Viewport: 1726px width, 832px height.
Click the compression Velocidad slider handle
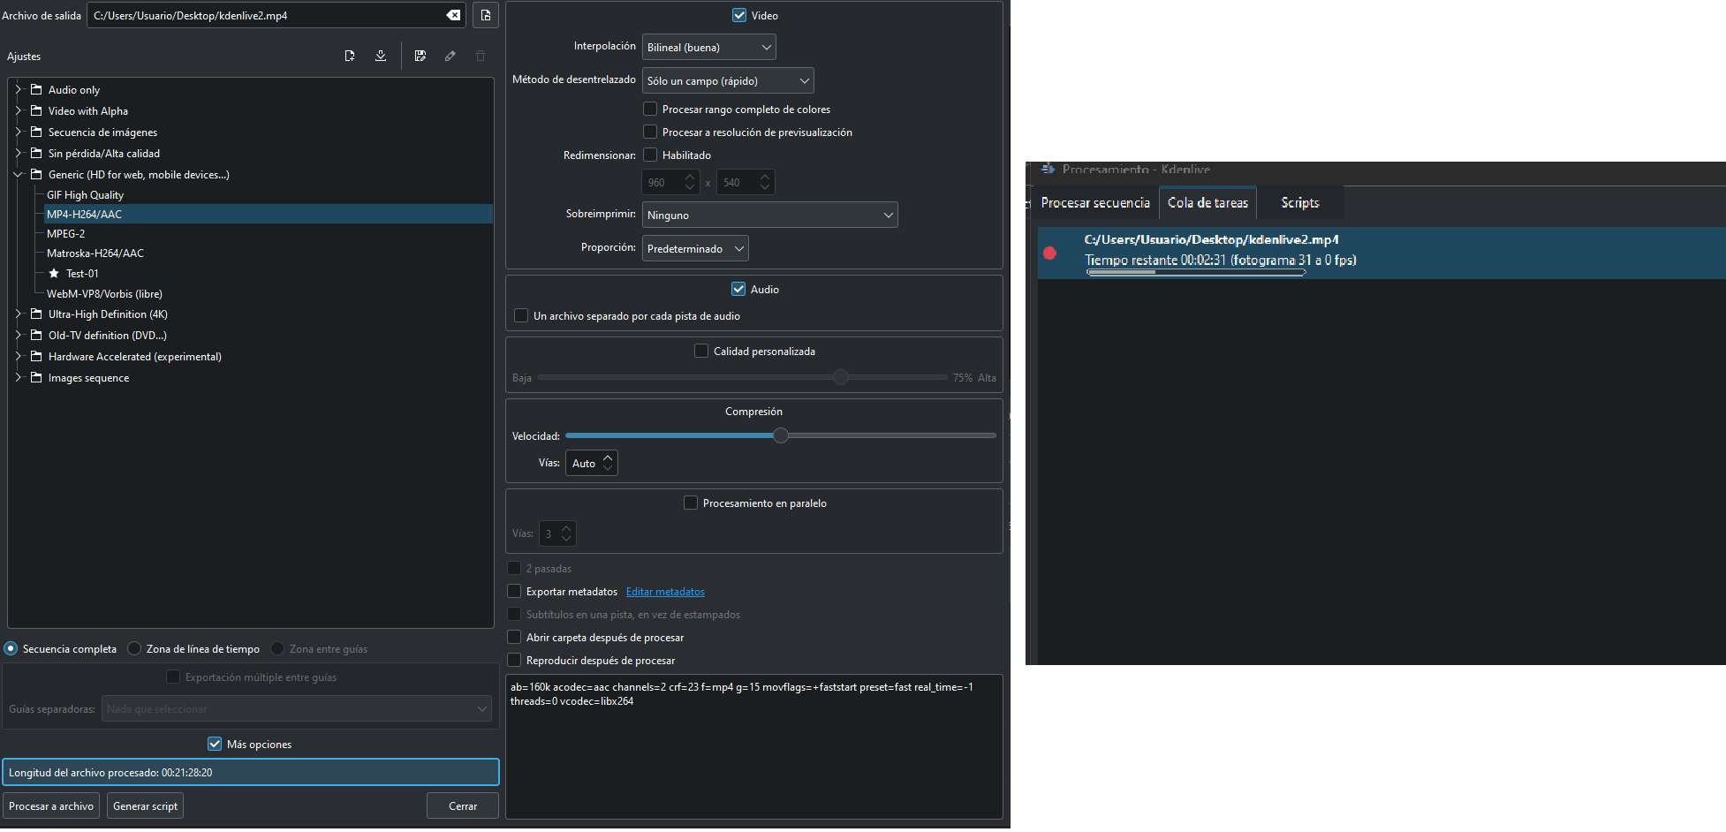[781, 435]
